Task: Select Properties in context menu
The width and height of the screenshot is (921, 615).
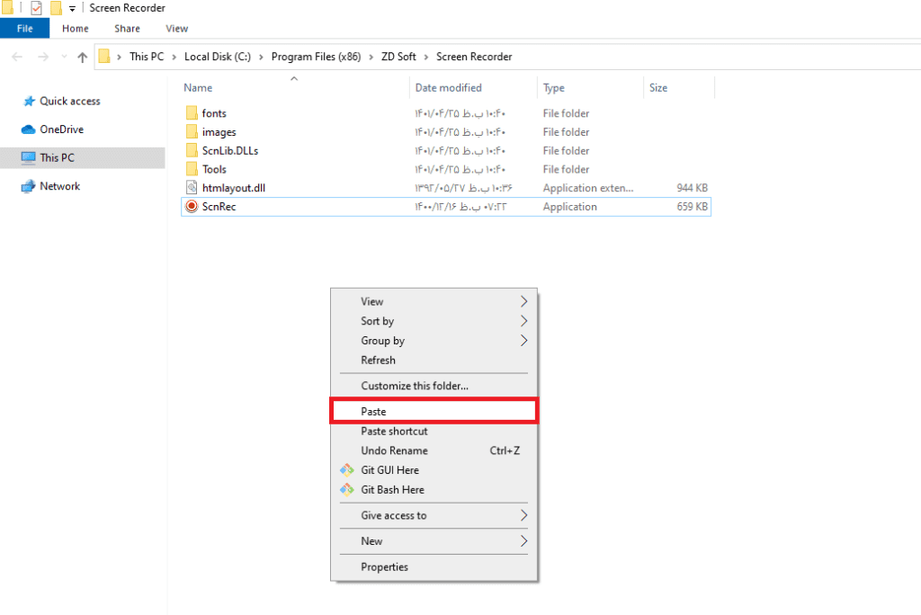Action: (x=384, y=567)
